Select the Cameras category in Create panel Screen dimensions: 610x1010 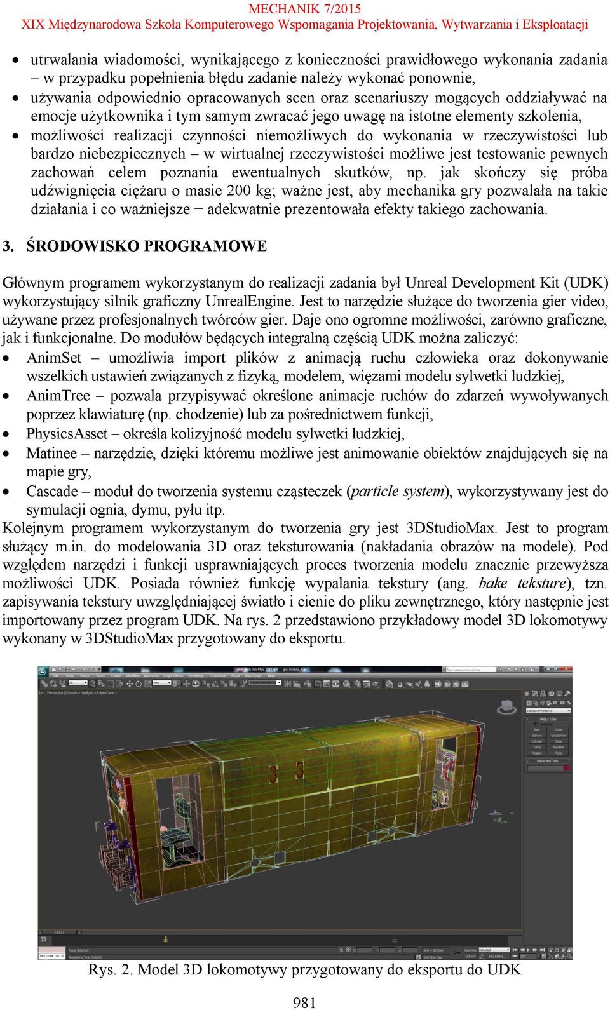click(549, 703)
